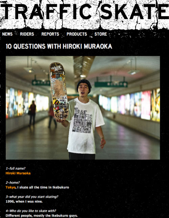Go to the RIDERS section
The image size is (169, 218).
coord(27,34)
